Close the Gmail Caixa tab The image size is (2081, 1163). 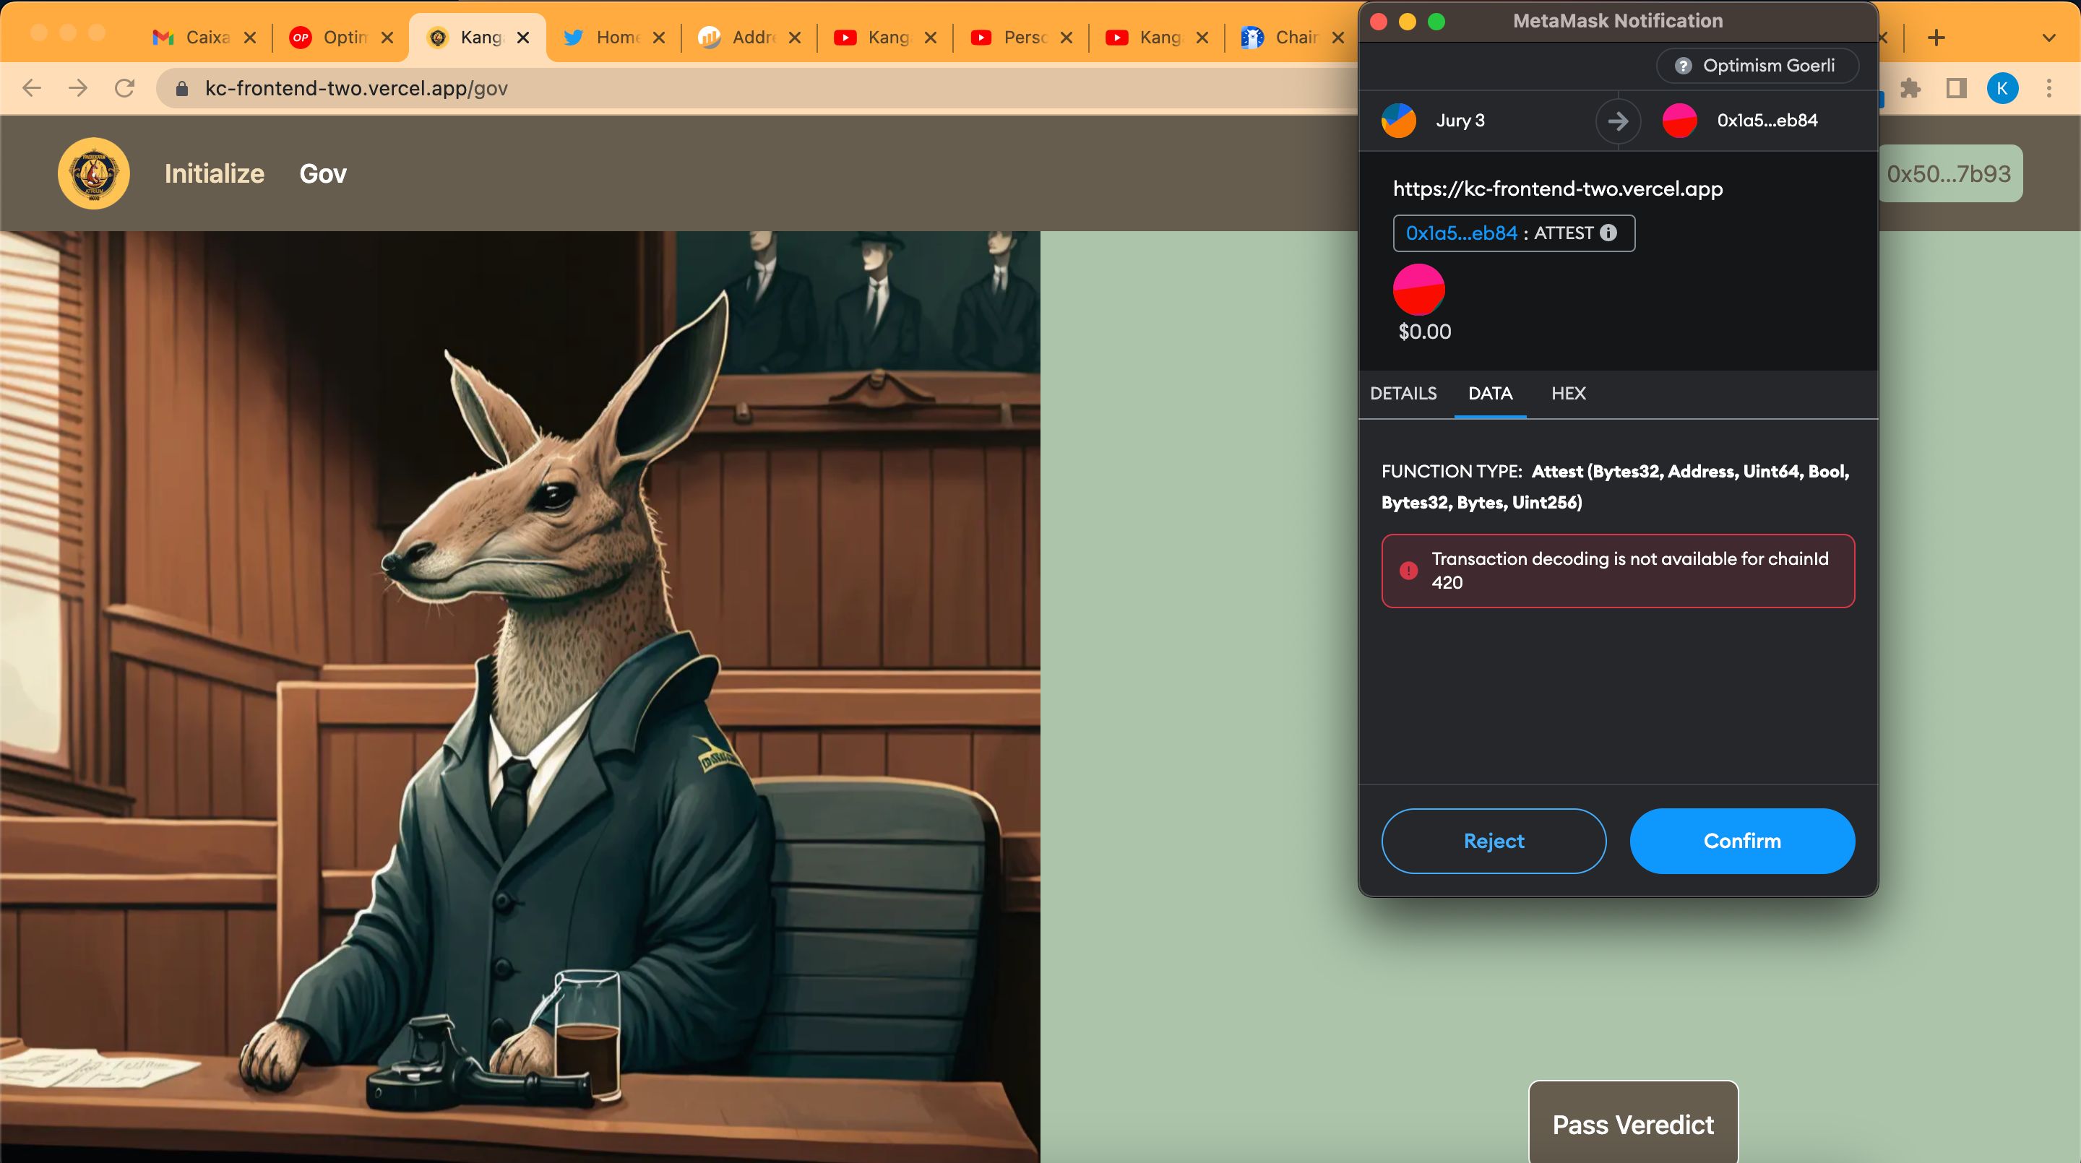pos(249,37)
